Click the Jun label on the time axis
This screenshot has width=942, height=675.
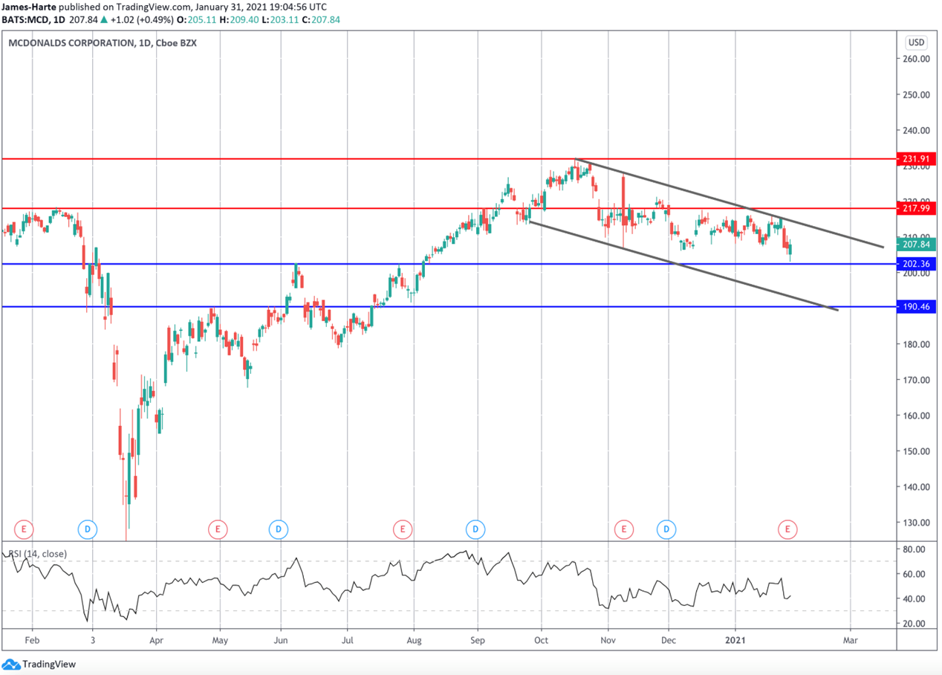[282, 639]
